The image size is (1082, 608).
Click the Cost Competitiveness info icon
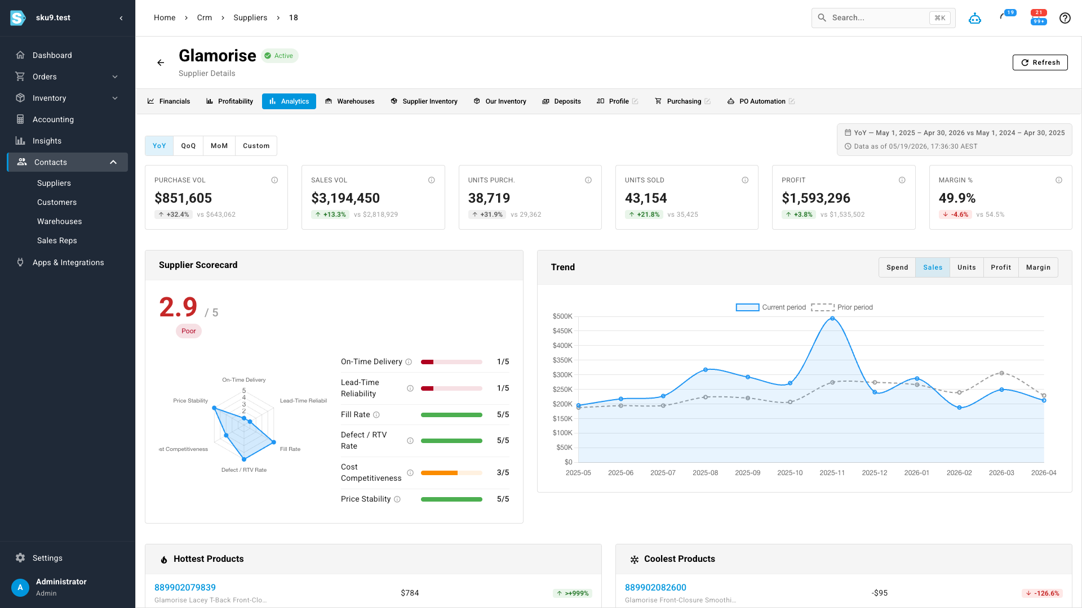pyautogui.click(x=410, y=473)
